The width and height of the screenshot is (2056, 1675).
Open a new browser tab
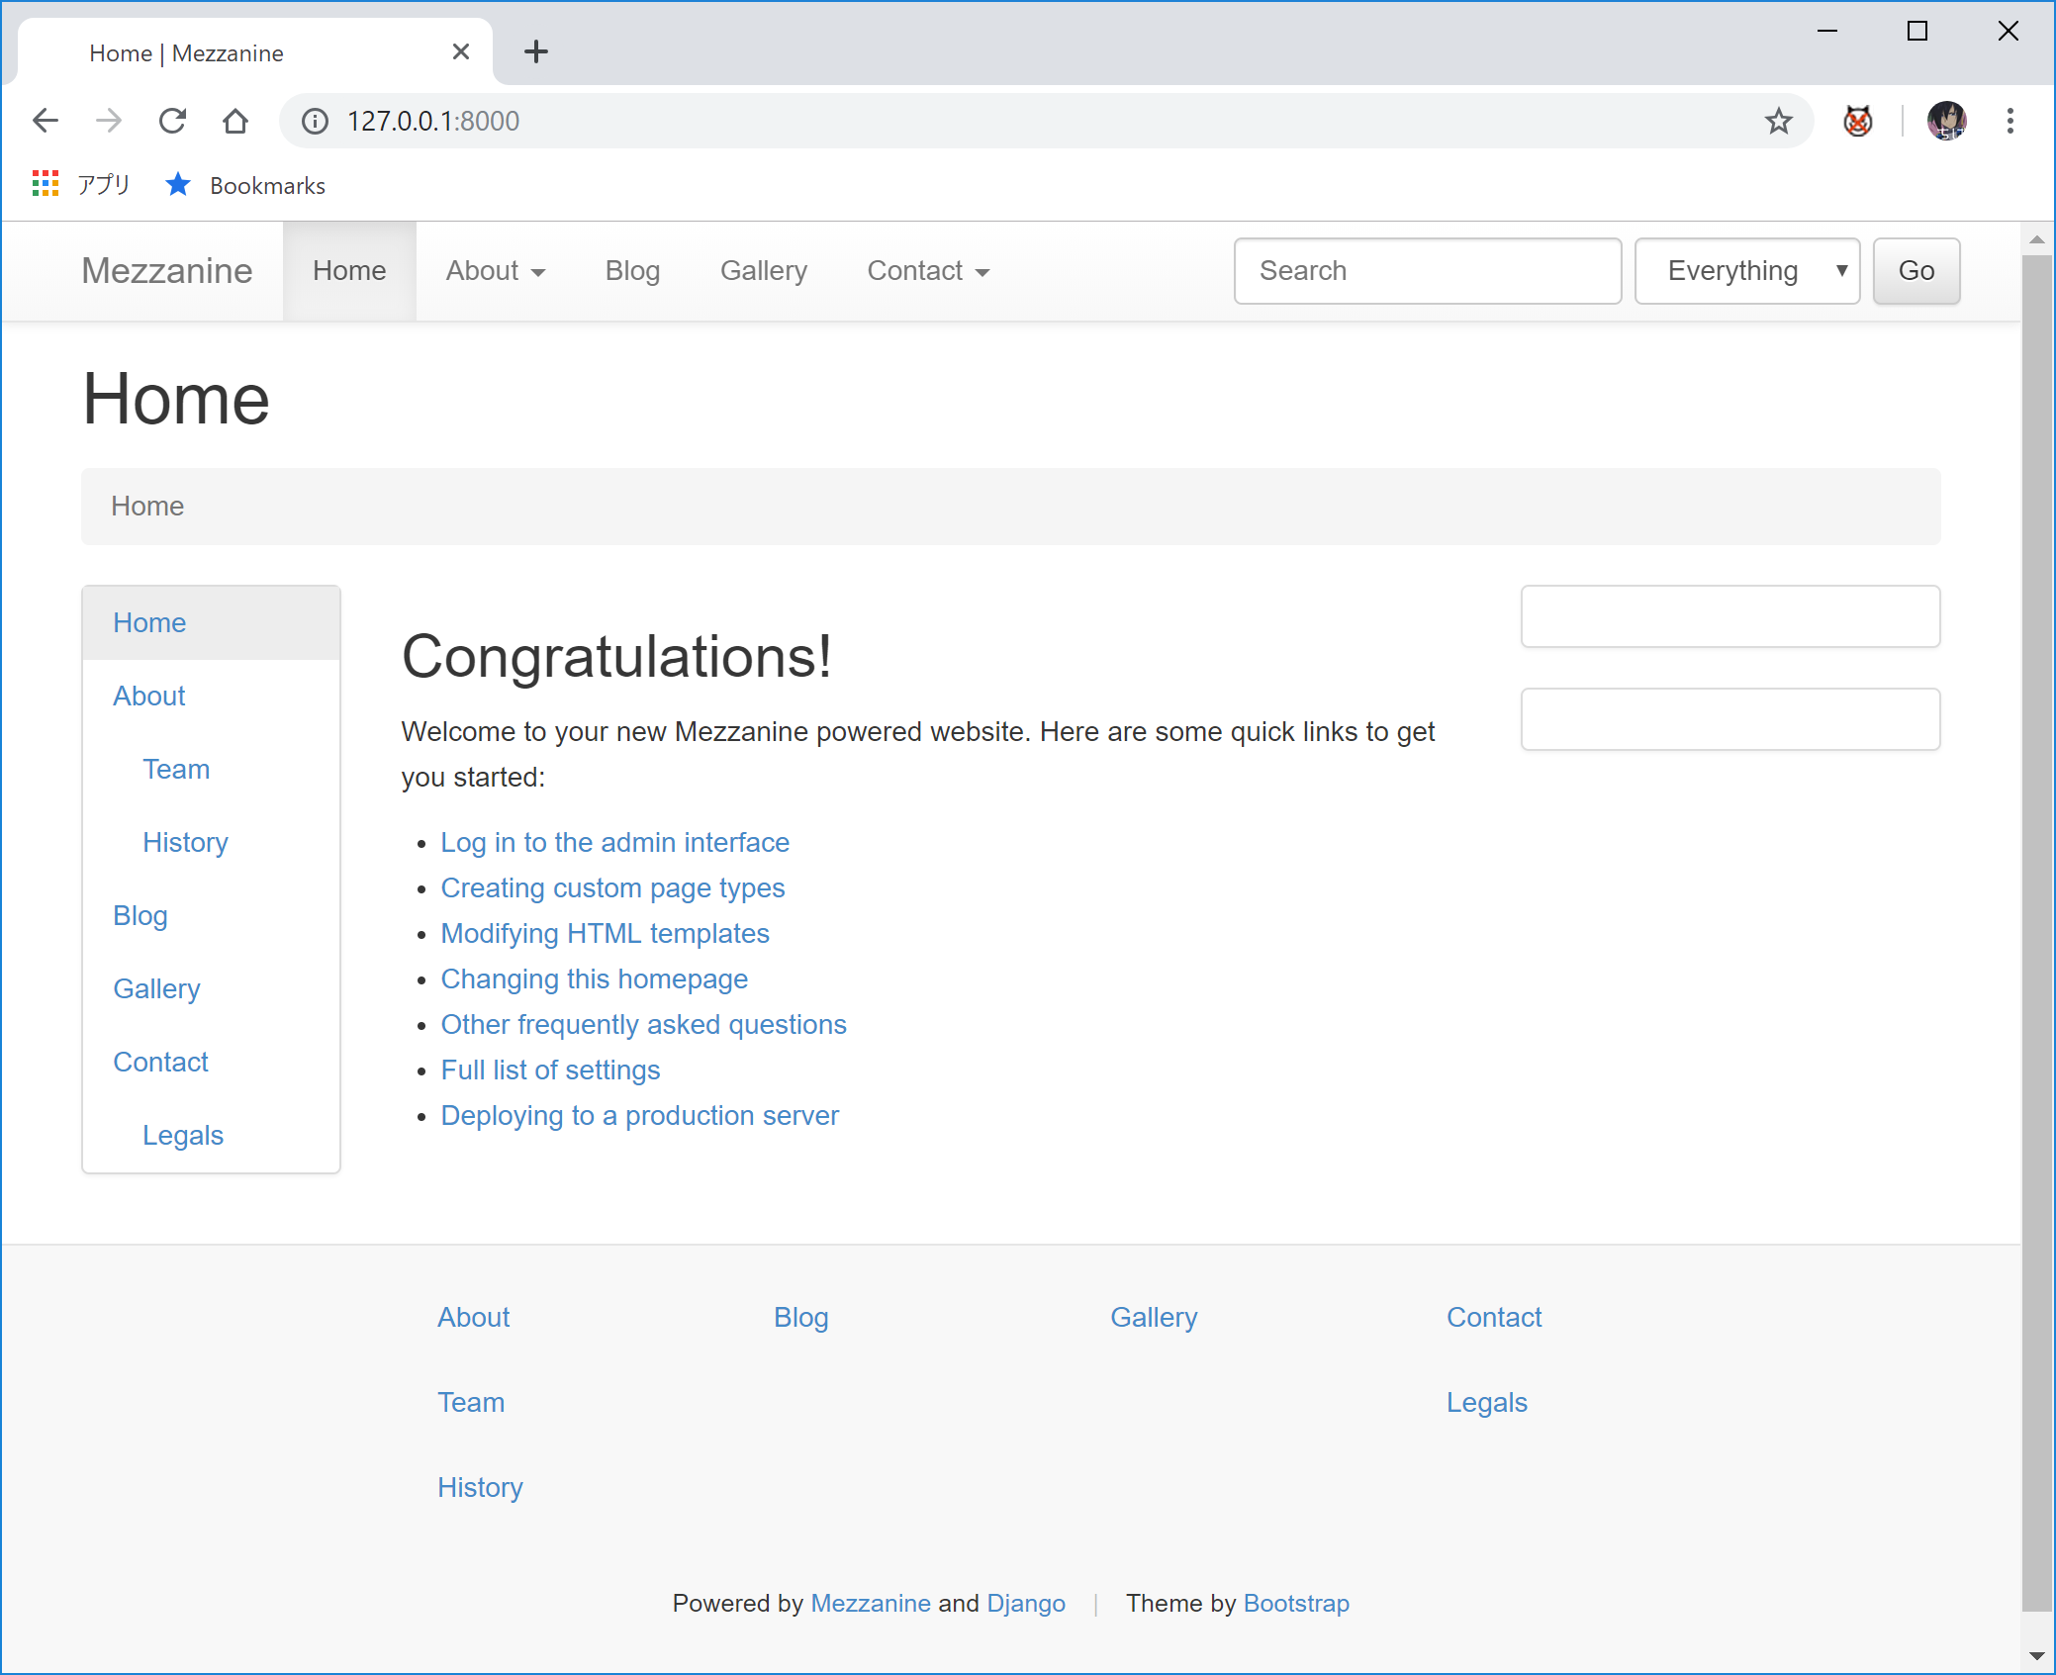535,51
